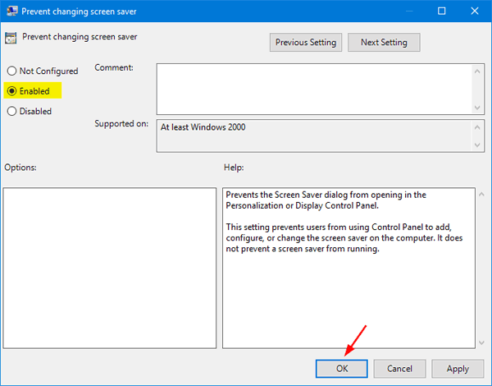Close the Prevent changing screen saver dialog

[x=475, y=11]
